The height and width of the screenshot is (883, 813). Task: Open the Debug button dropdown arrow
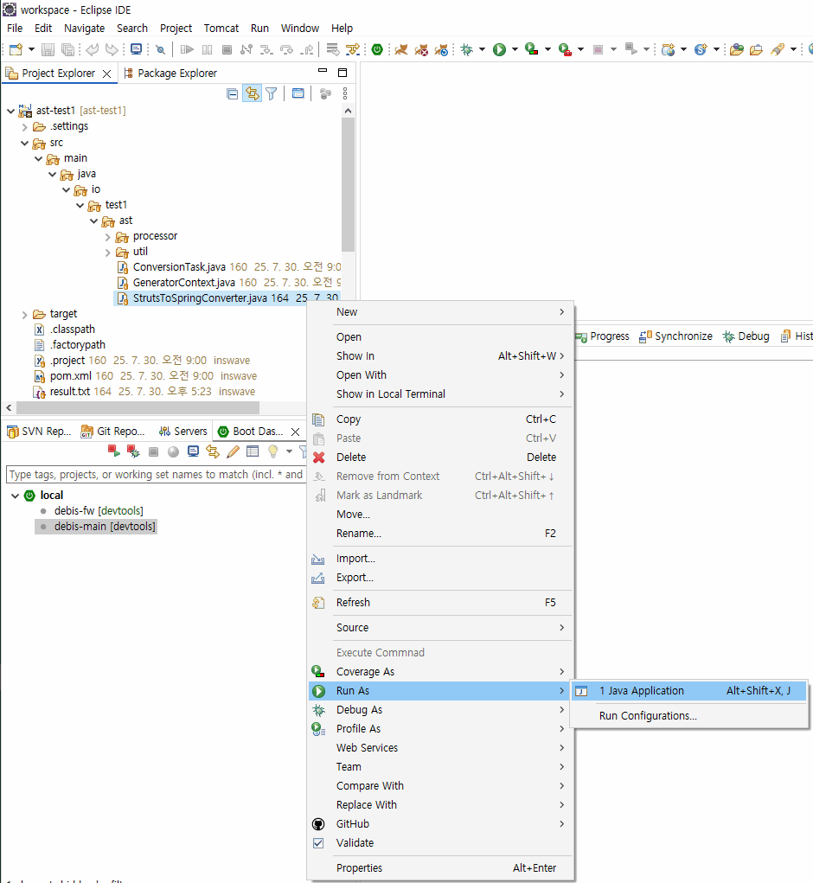click(482, 49)
